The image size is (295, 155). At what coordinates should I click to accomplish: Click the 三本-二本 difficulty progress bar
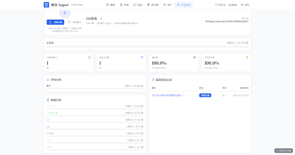pos(95,109)
